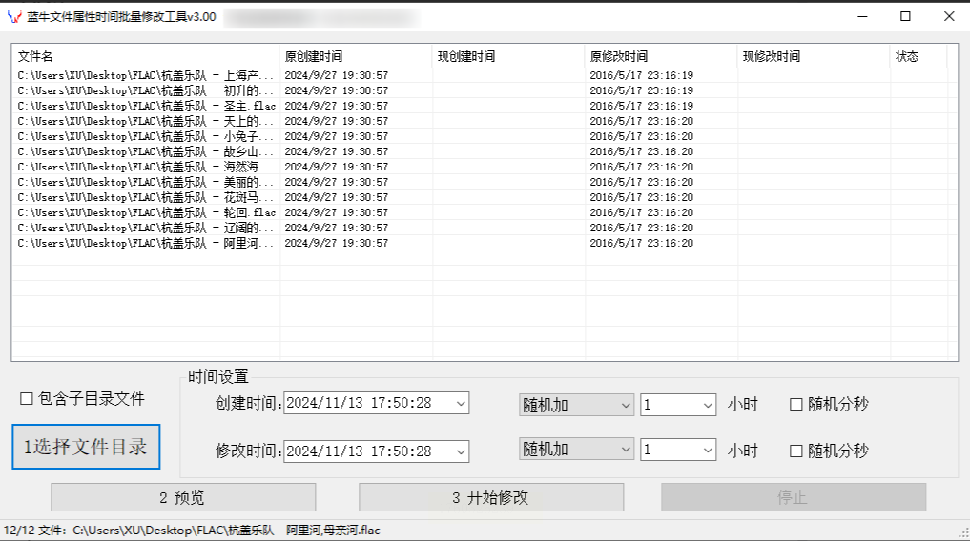
Task: Click 状态 column header
Action: [918, 56]
